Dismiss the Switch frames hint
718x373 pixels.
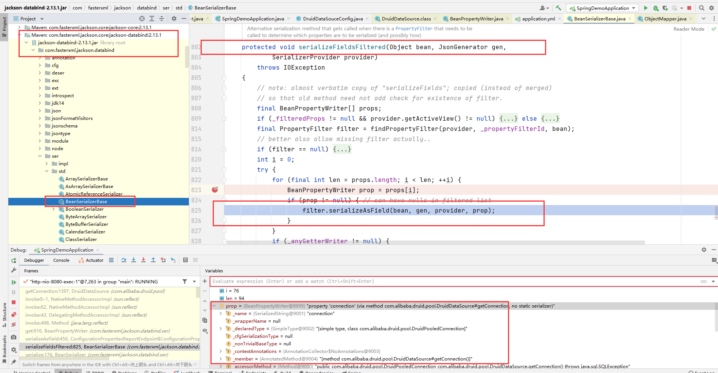coord(196,365)
